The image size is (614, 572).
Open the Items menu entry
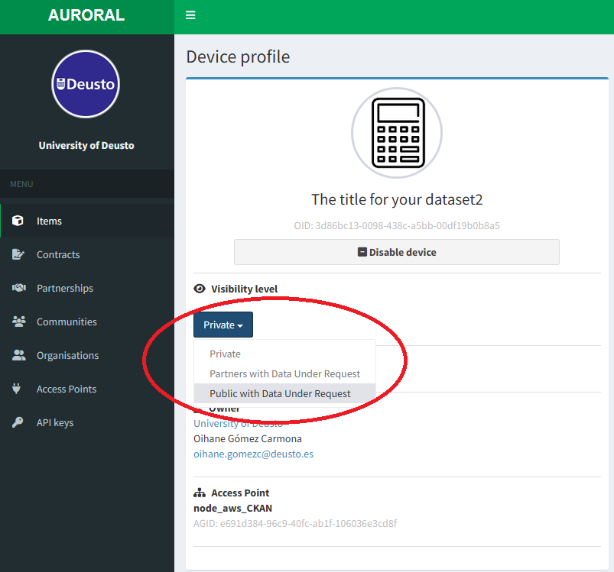87,221
